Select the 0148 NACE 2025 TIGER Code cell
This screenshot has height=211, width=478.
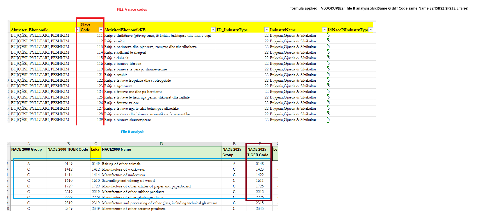coord(260,164)
